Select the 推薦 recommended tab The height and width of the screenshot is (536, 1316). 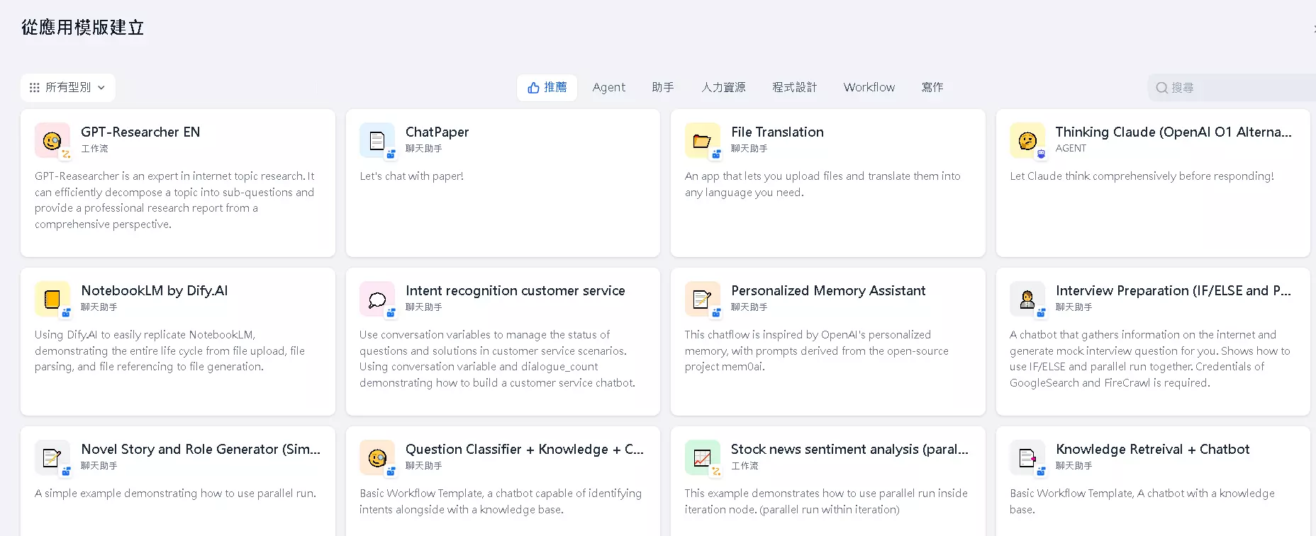tap(547, 88)
